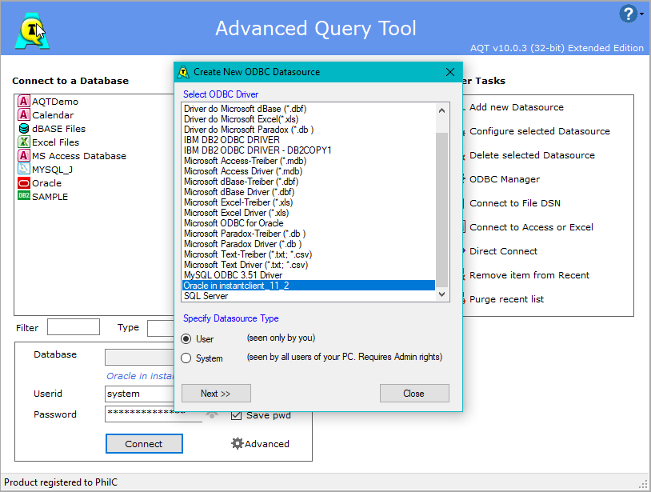Click Connect to Access or Excel
Image resolution: width=651 pixels, height=492 pixels.
531,227
